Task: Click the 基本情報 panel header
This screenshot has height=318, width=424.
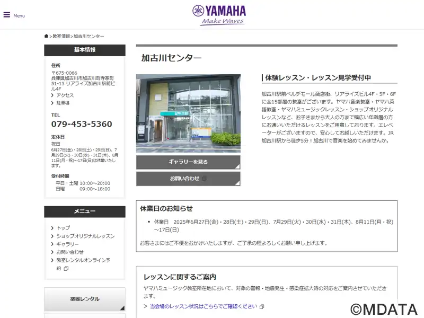Action: point(85,50)
